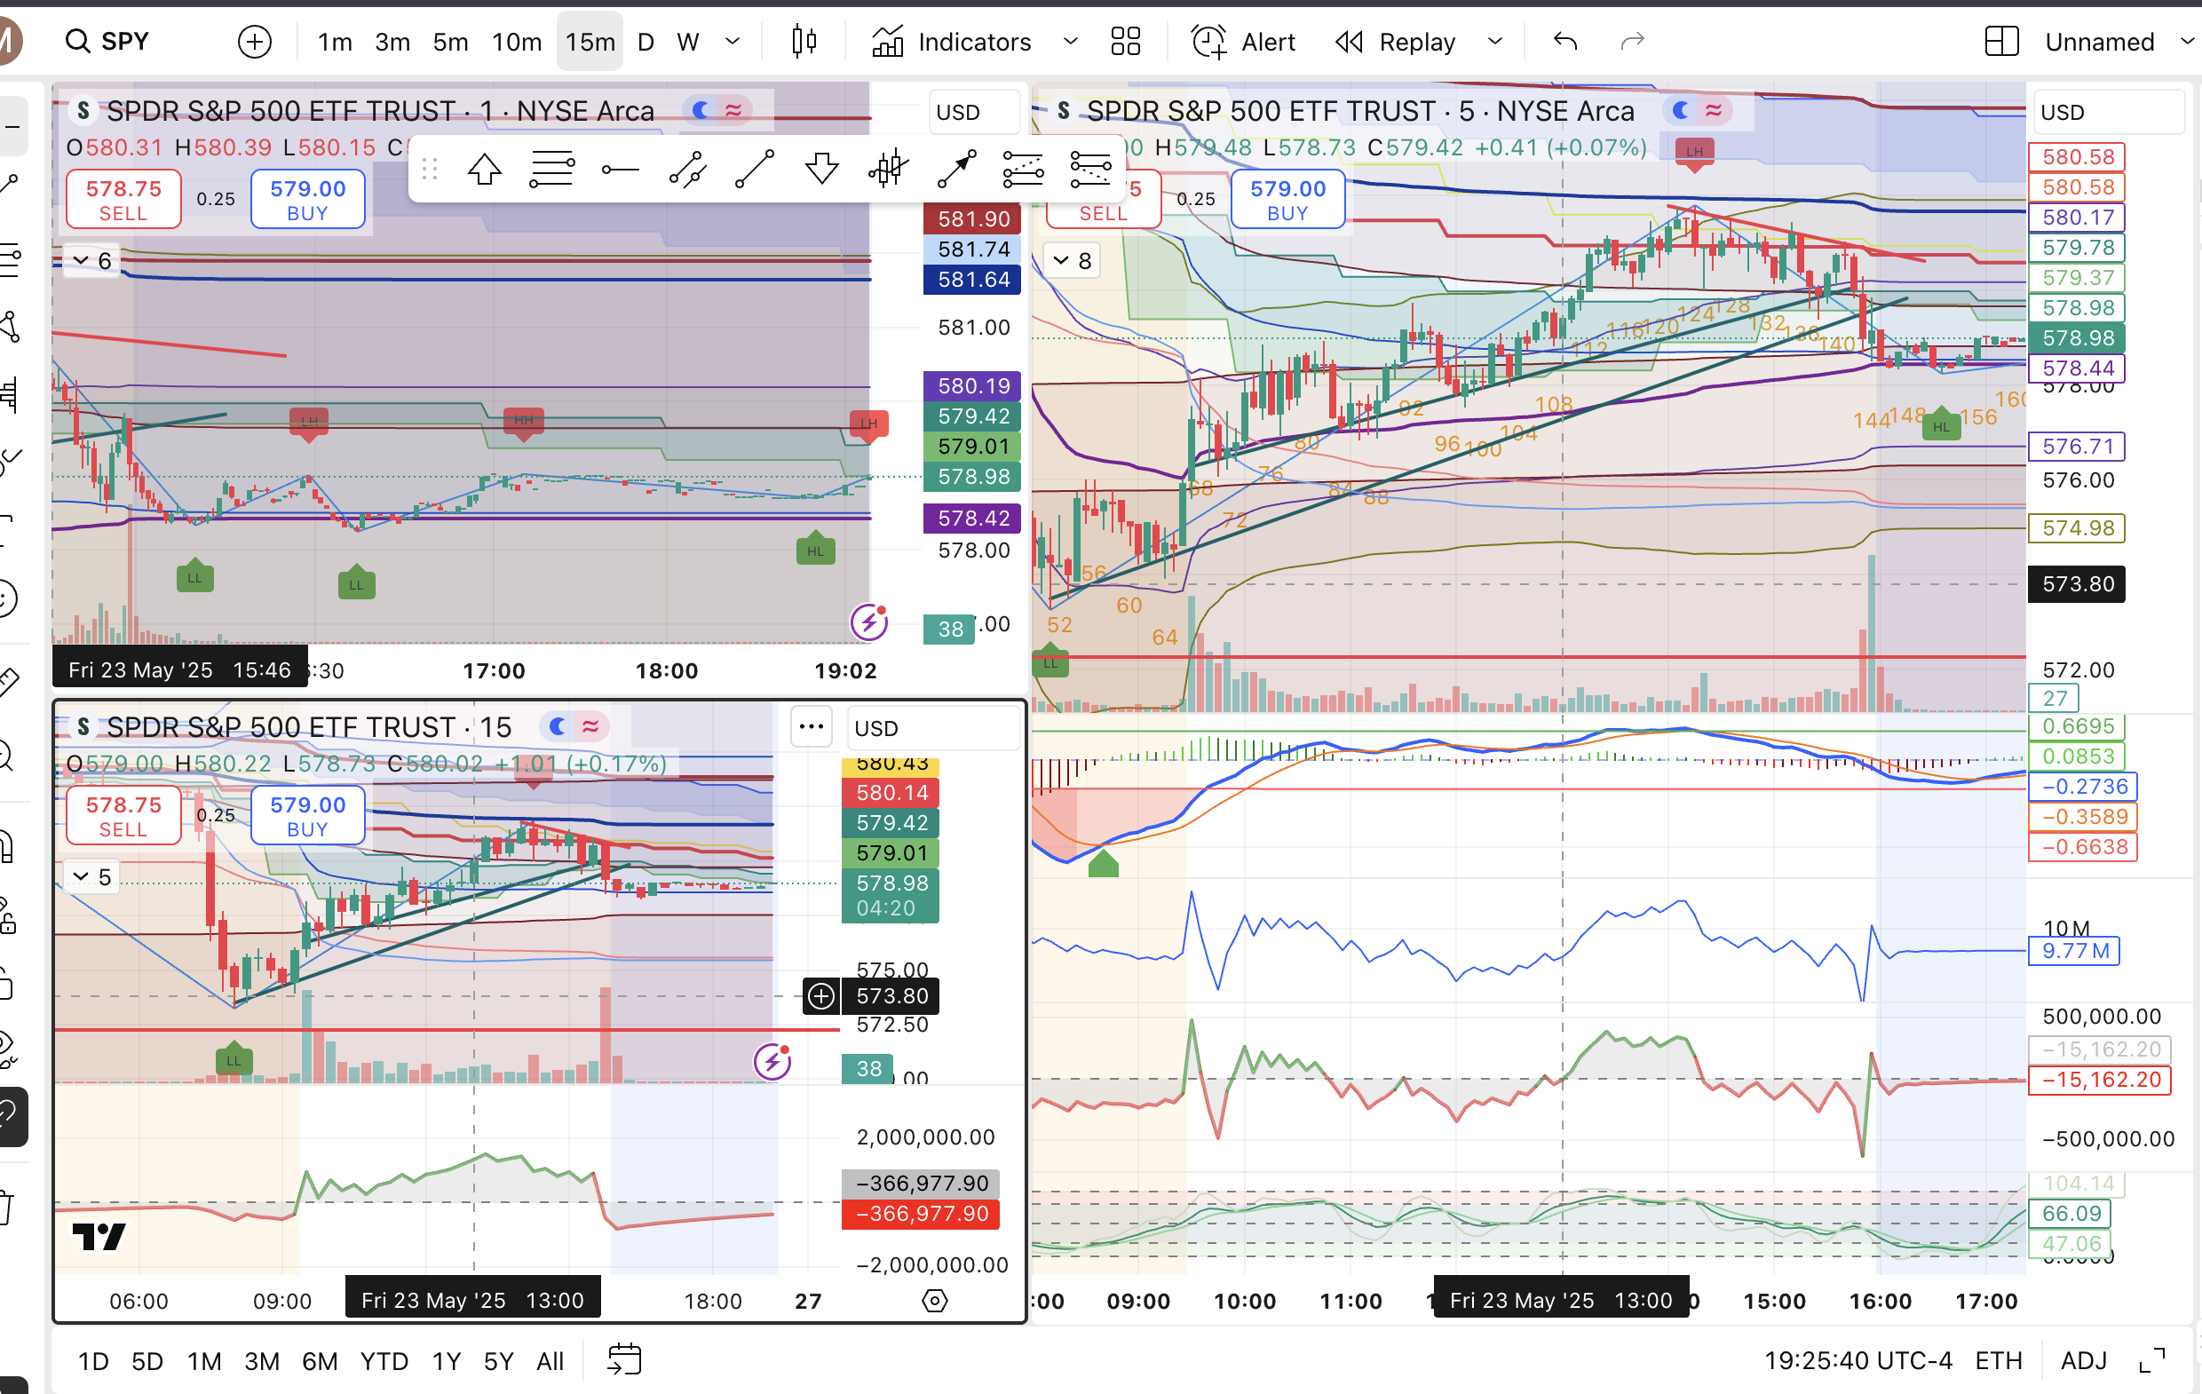2202x1394 pixels.
Task: Open the candlestick chart type selector
Action: coord(804,41)
